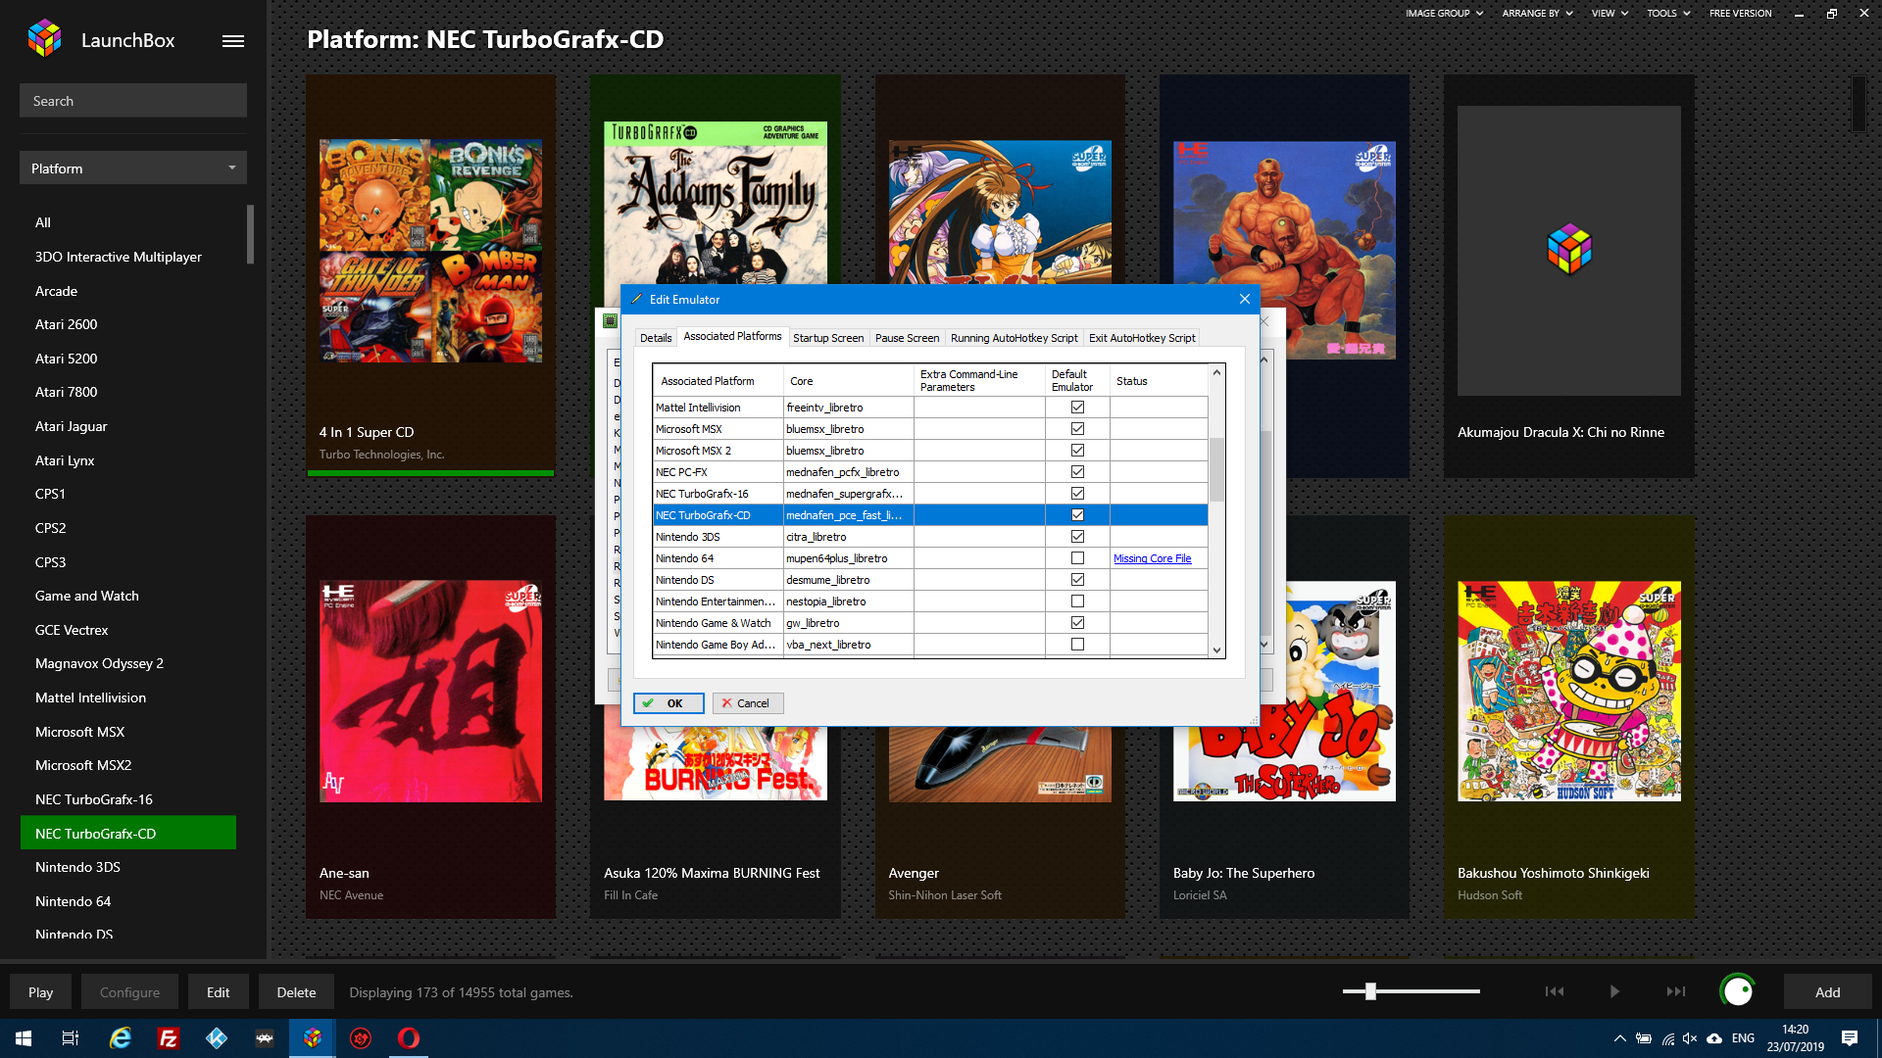
Task: Click the Delete button
Action: (296, 992)
